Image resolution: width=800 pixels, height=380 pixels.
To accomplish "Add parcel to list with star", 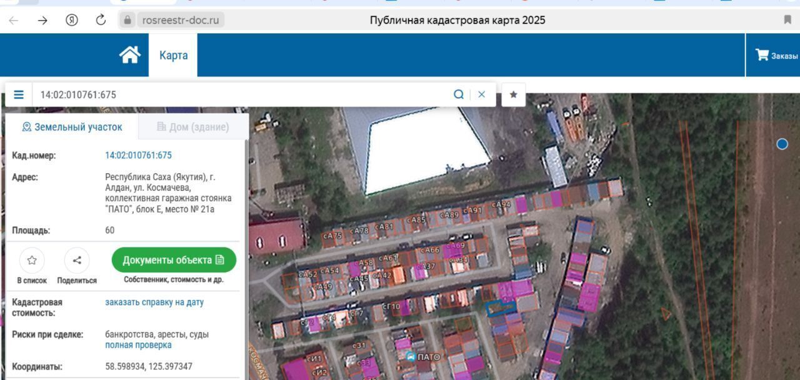I will 32,260.
